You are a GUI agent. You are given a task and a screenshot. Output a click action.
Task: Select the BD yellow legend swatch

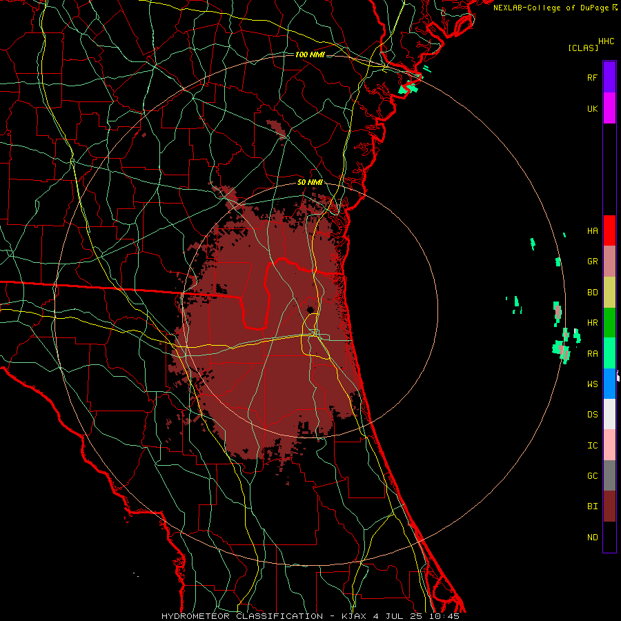point(609,292)
